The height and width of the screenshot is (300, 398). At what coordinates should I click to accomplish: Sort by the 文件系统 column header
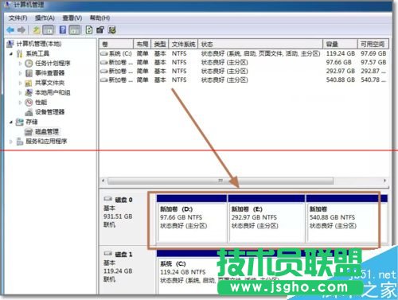[x=183, y=44]
